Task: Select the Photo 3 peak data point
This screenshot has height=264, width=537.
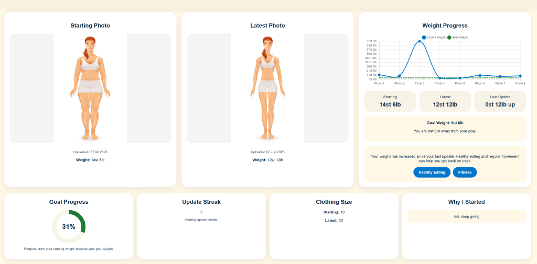Action: (420, 41)
